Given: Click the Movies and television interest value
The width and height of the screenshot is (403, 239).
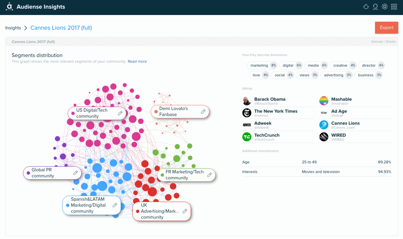Looking at the screenshot, I should 321,172.
